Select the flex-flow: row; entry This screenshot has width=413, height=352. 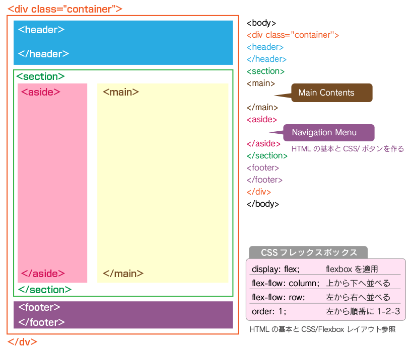coord(278,297)
